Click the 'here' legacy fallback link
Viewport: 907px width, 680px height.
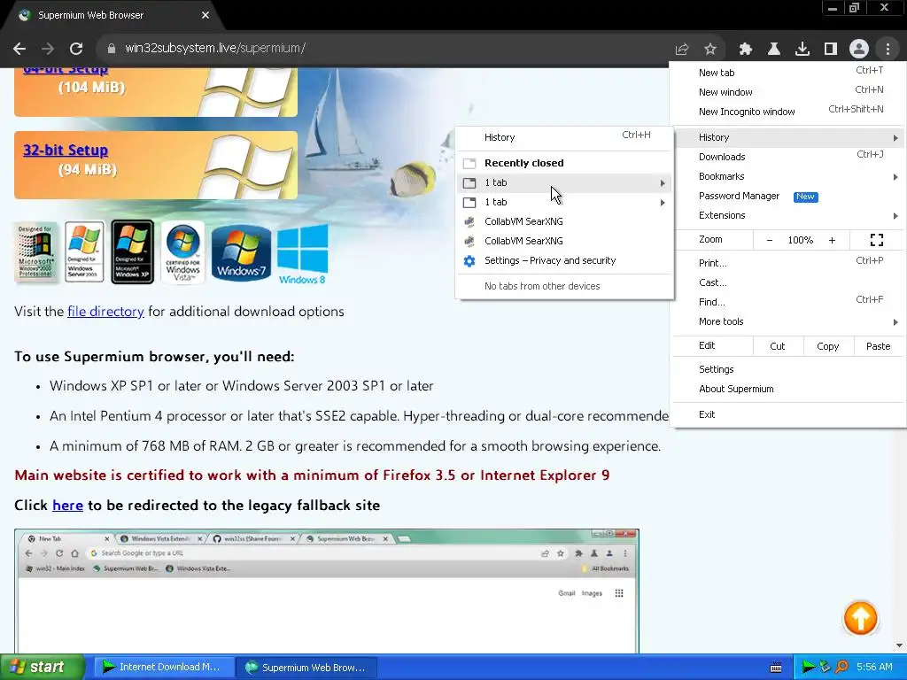pos(67,506)
